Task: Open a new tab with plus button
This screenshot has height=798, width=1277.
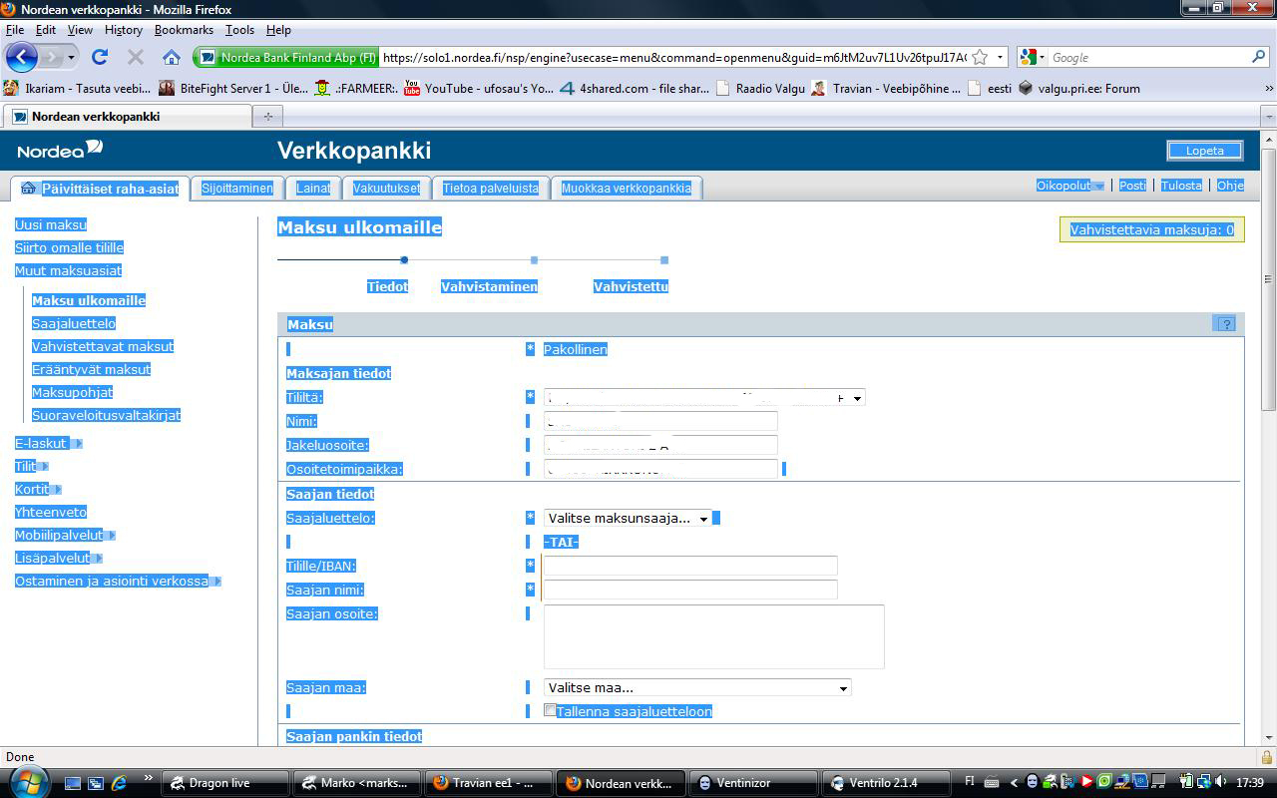Action: click(x=267, y=117)
